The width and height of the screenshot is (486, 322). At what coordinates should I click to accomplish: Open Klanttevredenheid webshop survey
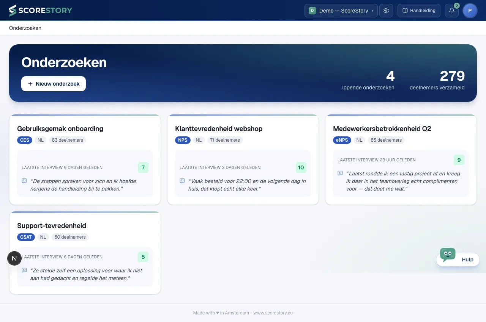pyautogui.click(x=219, y=129)
